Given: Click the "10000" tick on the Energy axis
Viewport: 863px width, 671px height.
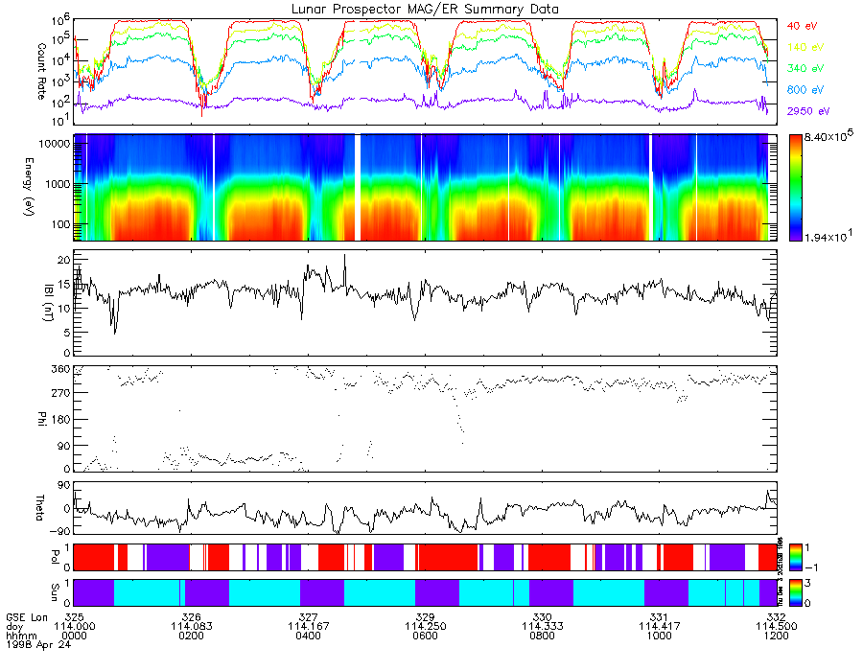Looking at the screenshot, I should point(56,144).
